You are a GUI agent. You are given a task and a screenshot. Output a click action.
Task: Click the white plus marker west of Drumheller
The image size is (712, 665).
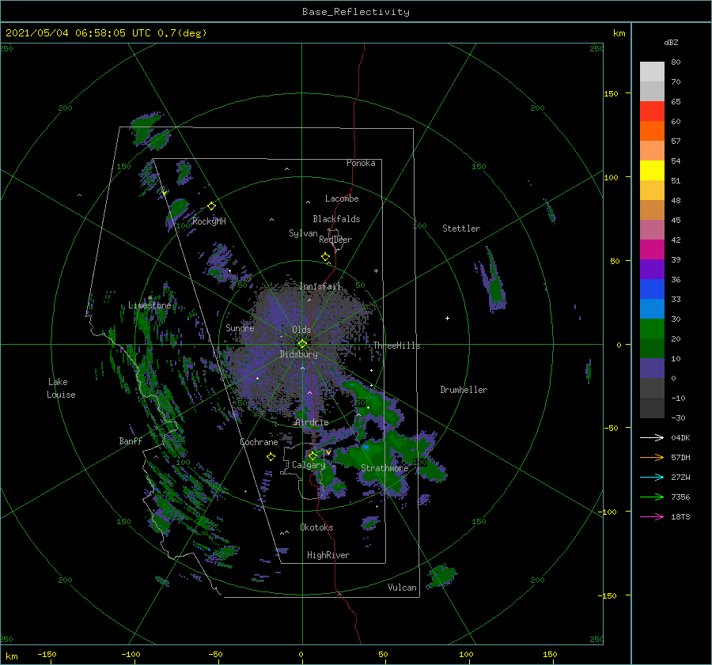447,318
